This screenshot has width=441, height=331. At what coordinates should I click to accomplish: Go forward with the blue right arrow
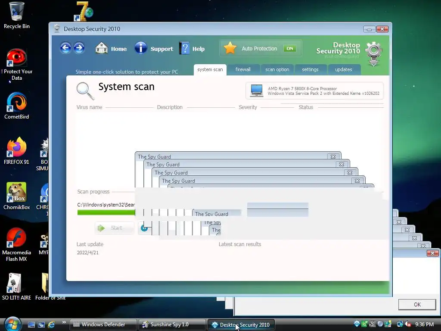coord(79,48)
